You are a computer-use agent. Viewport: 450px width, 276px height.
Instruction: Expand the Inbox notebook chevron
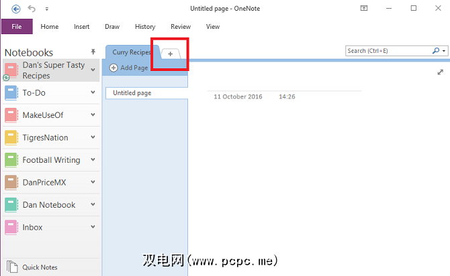[x=93, y=226]
